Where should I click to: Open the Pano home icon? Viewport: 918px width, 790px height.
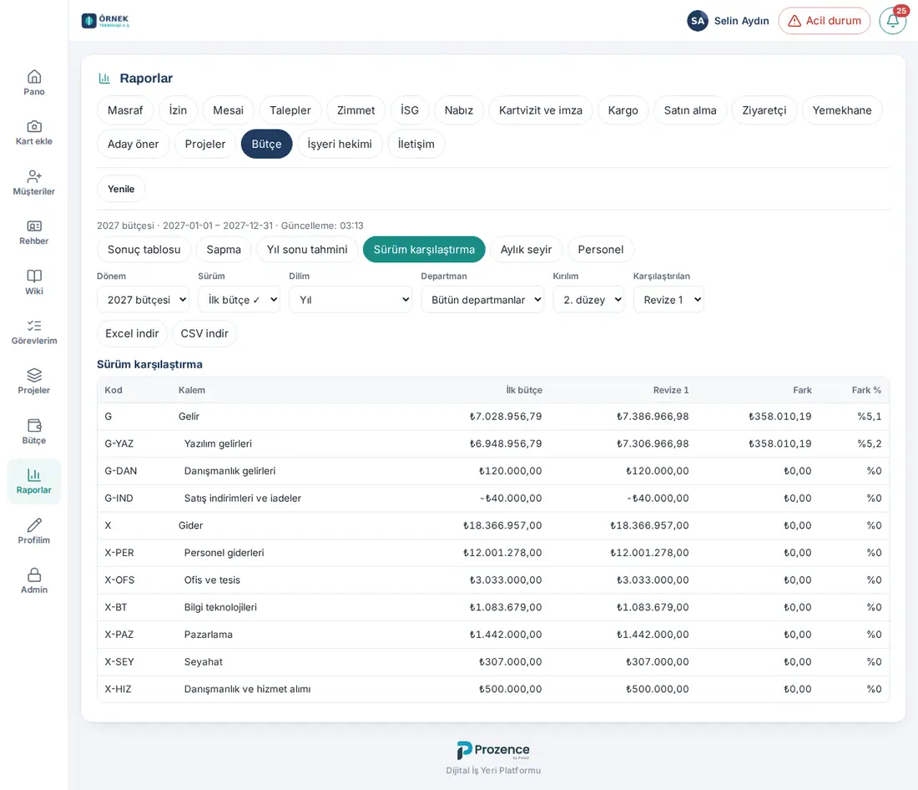(x=34, y=77)
